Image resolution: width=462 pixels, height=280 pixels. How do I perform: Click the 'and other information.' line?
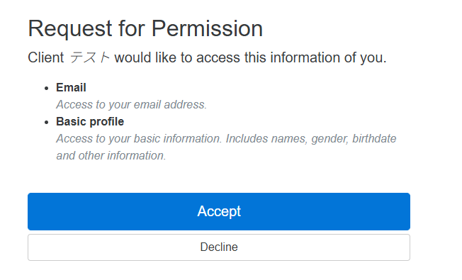click(x=111, y=156)
